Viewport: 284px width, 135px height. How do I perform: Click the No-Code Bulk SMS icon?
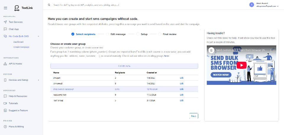pyautogui.click(x=5, y=36)
